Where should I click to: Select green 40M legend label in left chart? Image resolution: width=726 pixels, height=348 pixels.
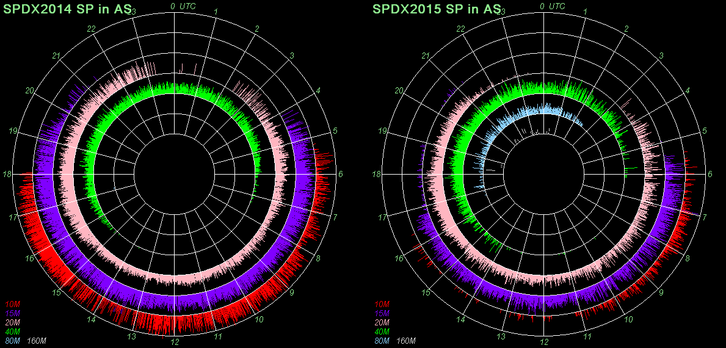coord(12,332)
